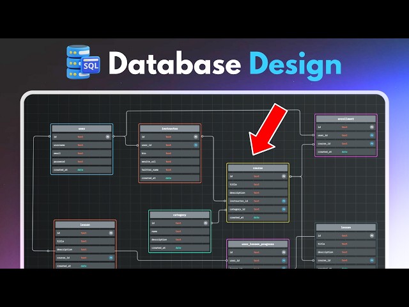The image size is (409, 307).
Task: Select the user_lesson_progress table header
Action: pos(258,244)
